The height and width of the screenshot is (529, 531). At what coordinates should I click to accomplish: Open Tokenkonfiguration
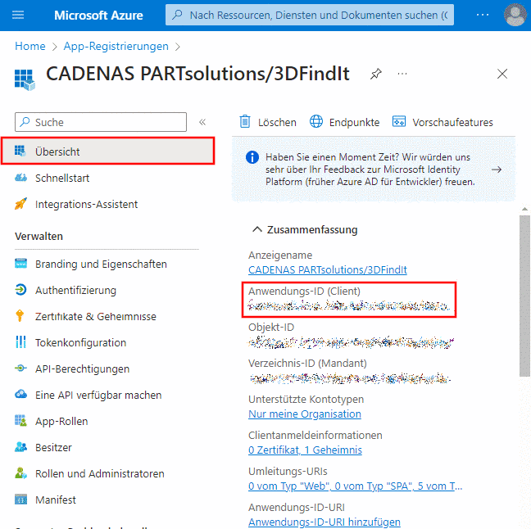(x=80, y=343)
